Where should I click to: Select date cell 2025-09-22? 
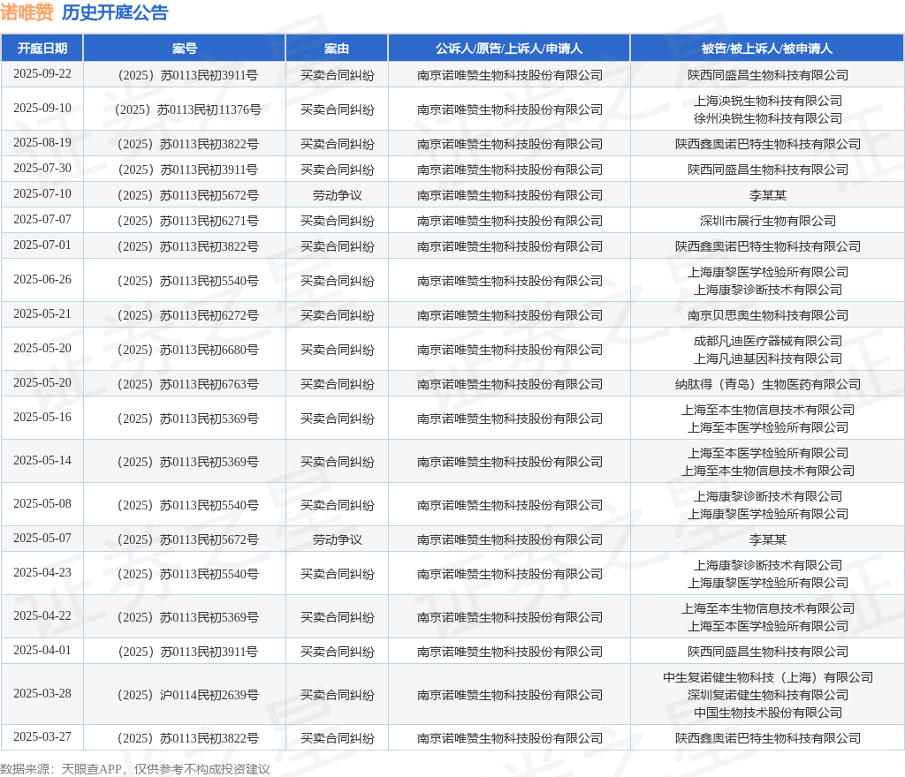tap(42, 74)
